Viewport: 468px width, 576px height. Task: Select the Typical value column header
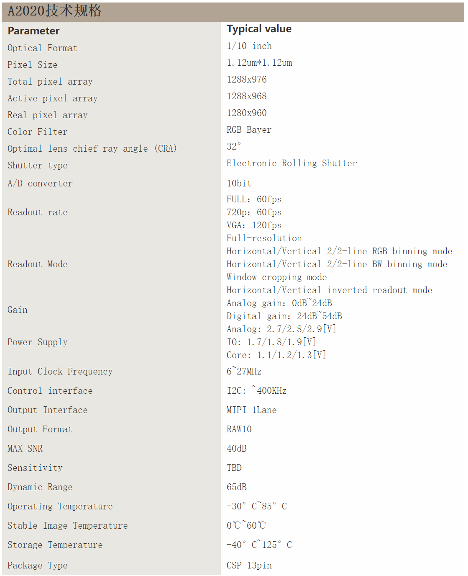tap(259, 29)
